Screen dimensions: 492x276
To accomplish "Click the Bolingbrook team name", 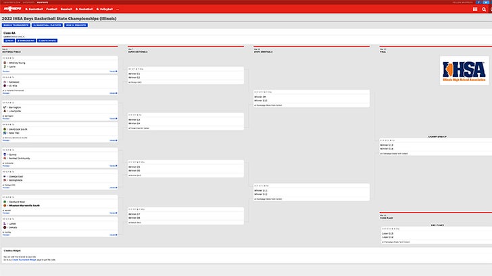I will pyautogui.click(x=16, y=180).
